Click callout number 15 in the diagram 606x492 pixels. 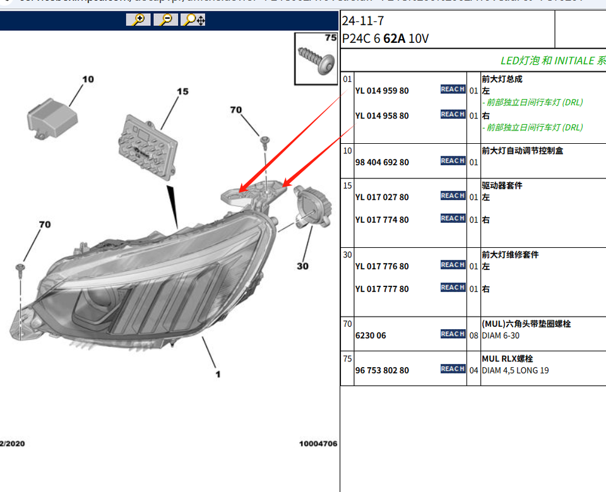pos(182,92)
